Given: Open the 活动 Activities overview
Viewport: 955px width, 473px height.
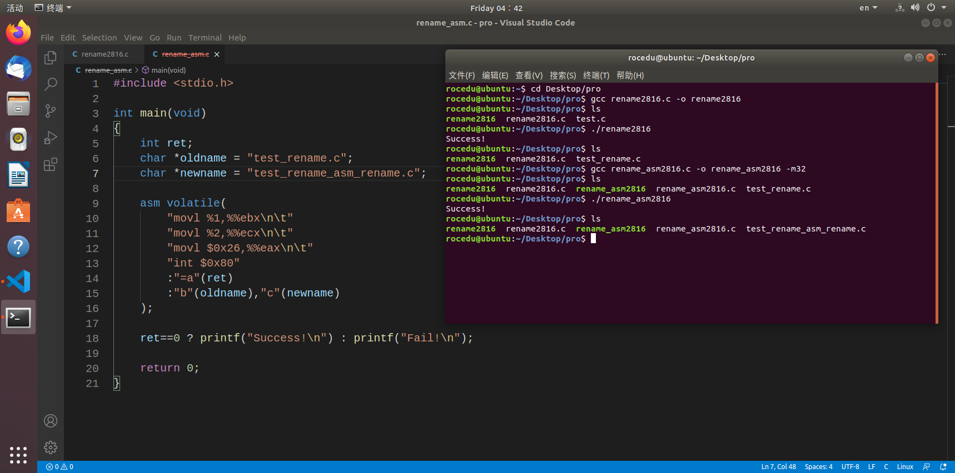Looking at the screenshot, I should coord(15,8).
